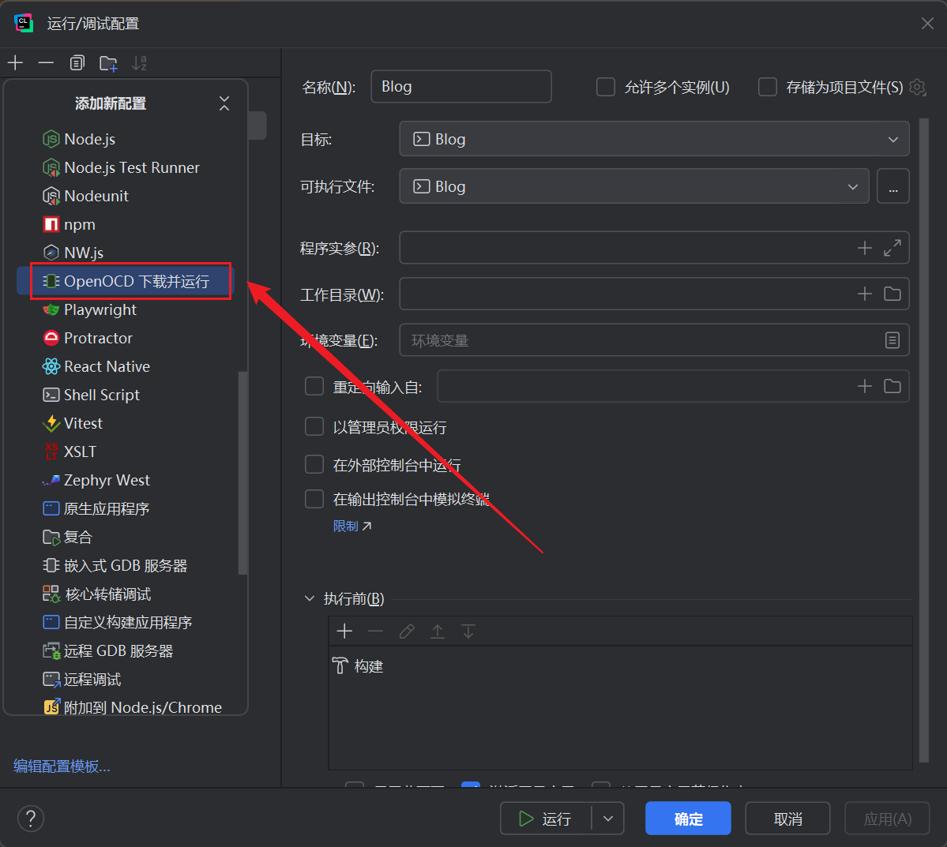Screen dimensions: 947x847
Task: Enable 允许多个实例 checkbox
Action: click(605, 87)
